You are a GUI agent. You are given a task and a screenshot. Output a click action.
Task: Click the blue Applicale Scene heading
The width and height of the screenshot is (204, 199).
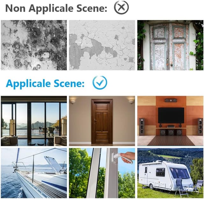[x=45, y=84]
